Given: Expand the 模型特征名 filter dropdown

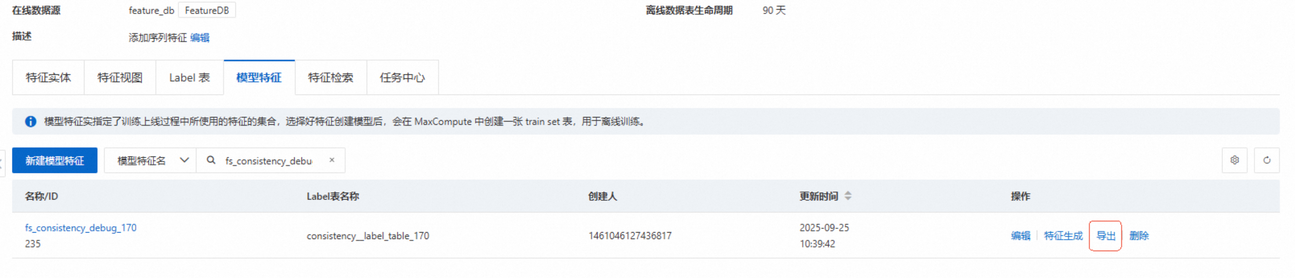Looking at the screenshot, I should tap(151, 161).
